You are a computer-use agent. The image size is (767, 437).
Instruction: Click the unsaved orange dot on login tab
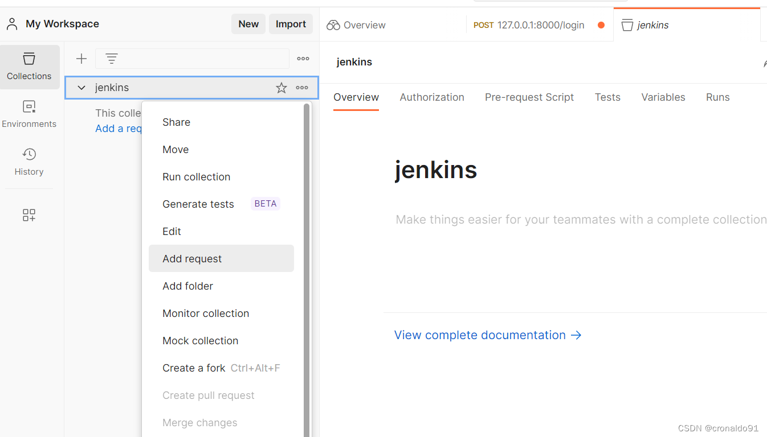(x=601, y=25)
